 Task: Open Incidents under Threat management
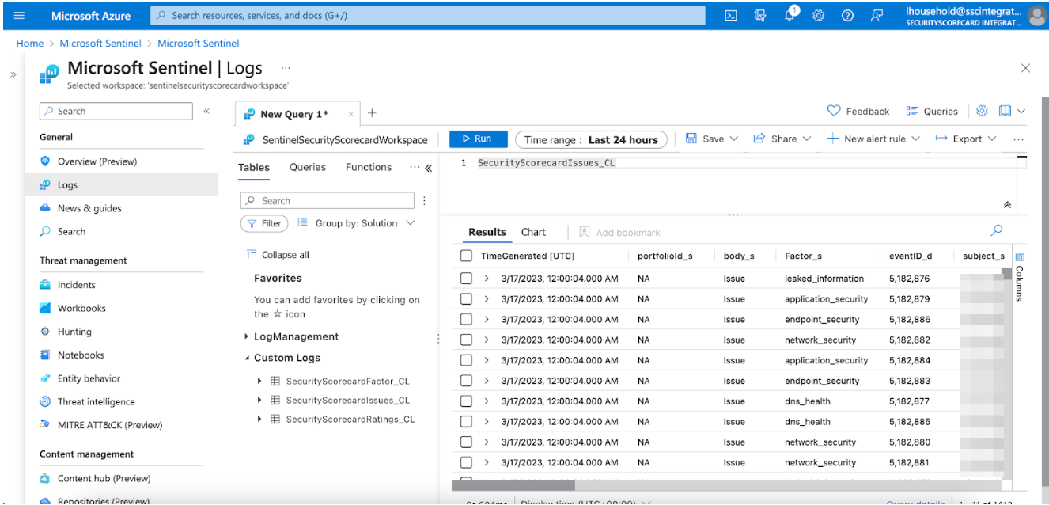coord(76,285)
